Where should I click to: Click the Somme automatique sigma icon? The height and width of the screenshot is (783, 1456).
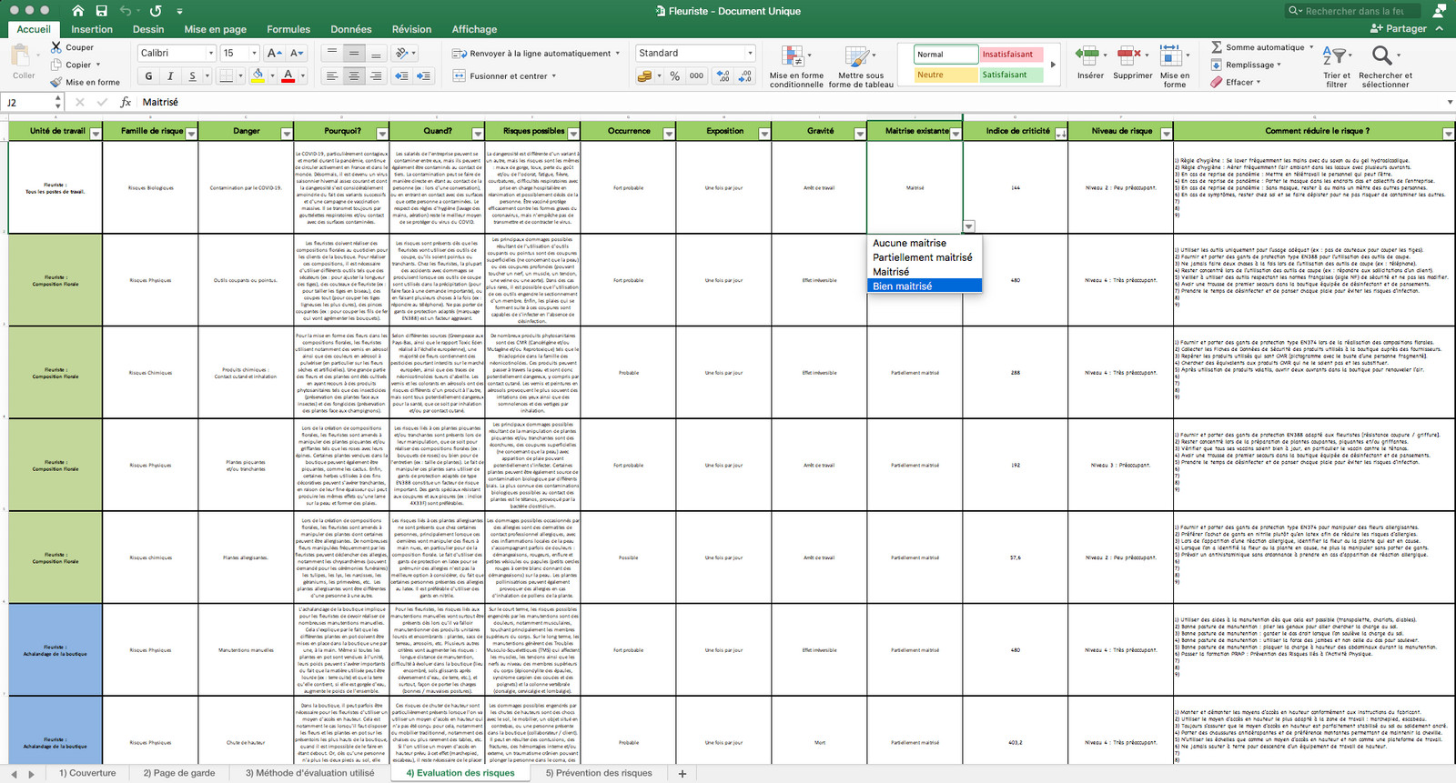pyautogui.click(x=1217, y=47)
